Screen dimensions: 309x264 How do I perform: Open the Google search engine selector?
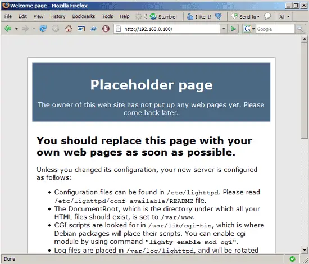coord(249,29)
